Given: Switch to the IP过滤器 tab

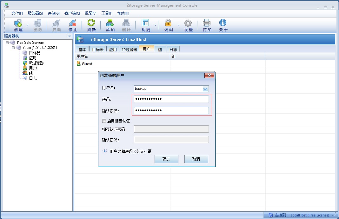Looking at the screenshot, I should click(130, 50).
